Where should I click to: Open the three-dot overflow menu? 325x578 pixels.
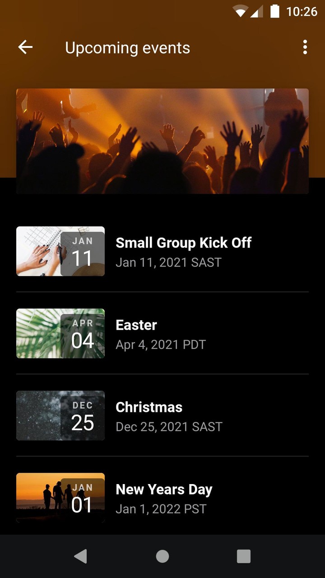[305, 47]
